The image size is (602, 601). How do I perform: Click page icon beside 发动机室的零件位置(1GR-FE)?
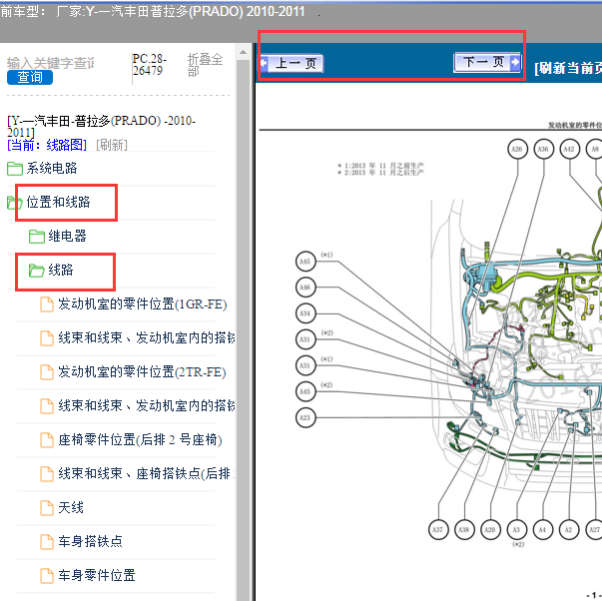coord(47,304)
